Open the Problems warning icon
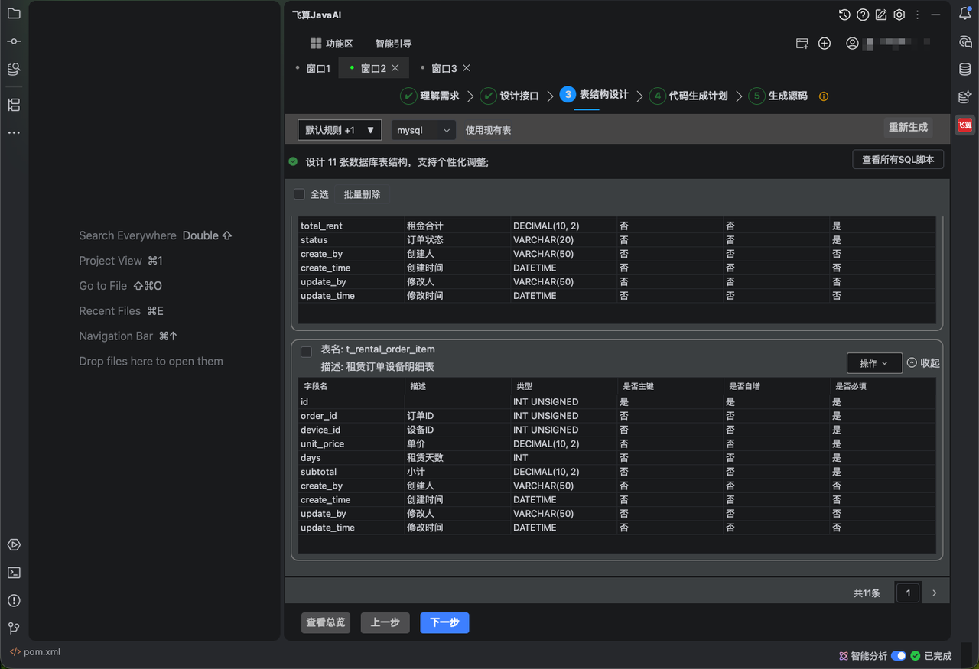This screenshot has height=669, width=979. pyautogui.click(x=14, y=600)
